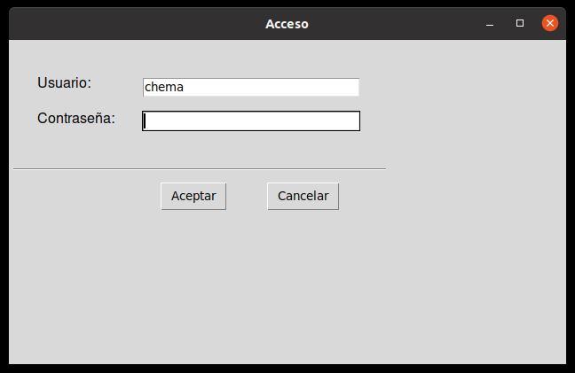Click the horizontal separator above the buttons

coord(200,169)
